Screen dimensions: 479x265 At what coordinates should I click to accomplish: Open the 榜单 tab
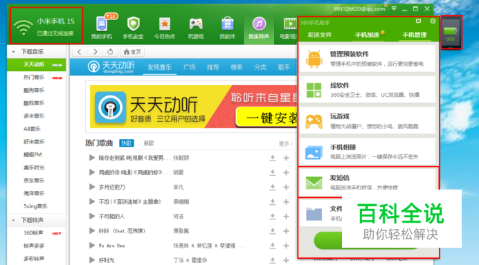point(237,67)
